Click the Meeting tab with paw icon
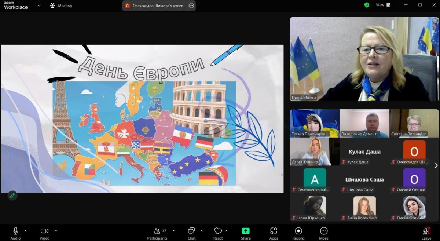The width and height of the screenshot is (440, 241). coord(61,6)
